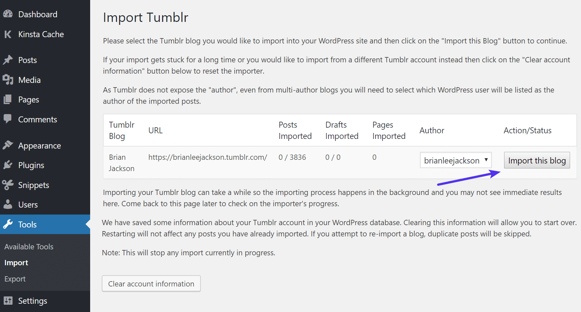Open the Import submenu entry
This screenshot has width=581, height=312.
(16, 262)
